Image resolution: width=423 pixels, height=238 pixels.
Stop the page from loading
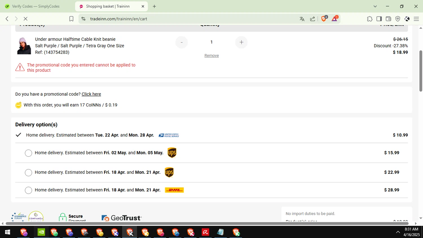[25, 19]
